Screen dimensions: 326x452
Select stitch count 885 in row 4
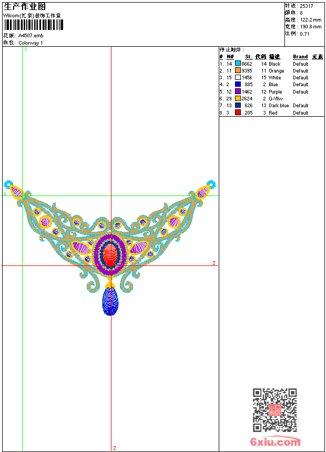[248, 85]
